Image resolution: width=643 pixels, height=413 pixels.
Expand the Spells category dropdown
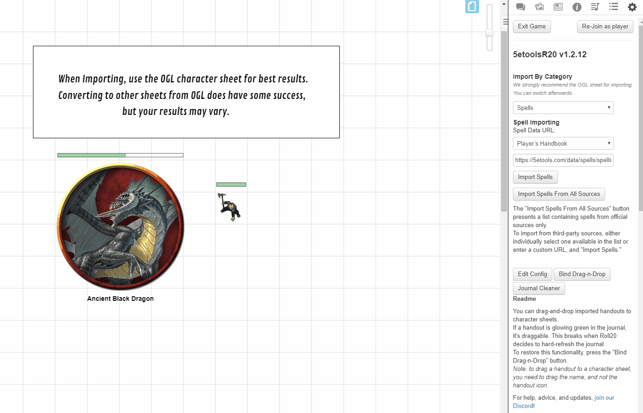click(x=563, y=108)
